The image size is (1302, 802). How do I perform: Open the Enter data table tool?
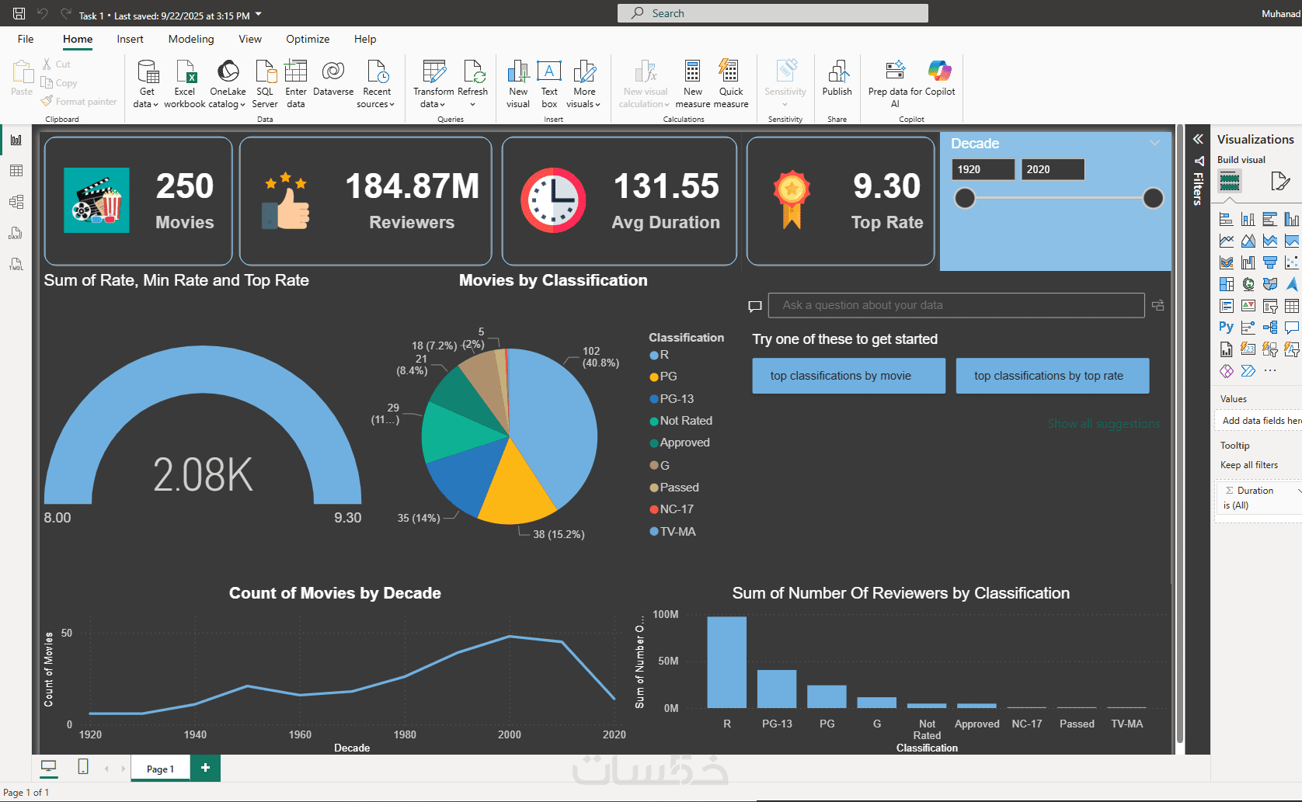click(x=296, y=85)
